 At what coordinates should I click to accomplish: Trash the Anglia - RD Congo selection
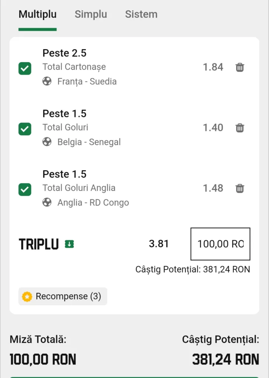tap(240, 188)
